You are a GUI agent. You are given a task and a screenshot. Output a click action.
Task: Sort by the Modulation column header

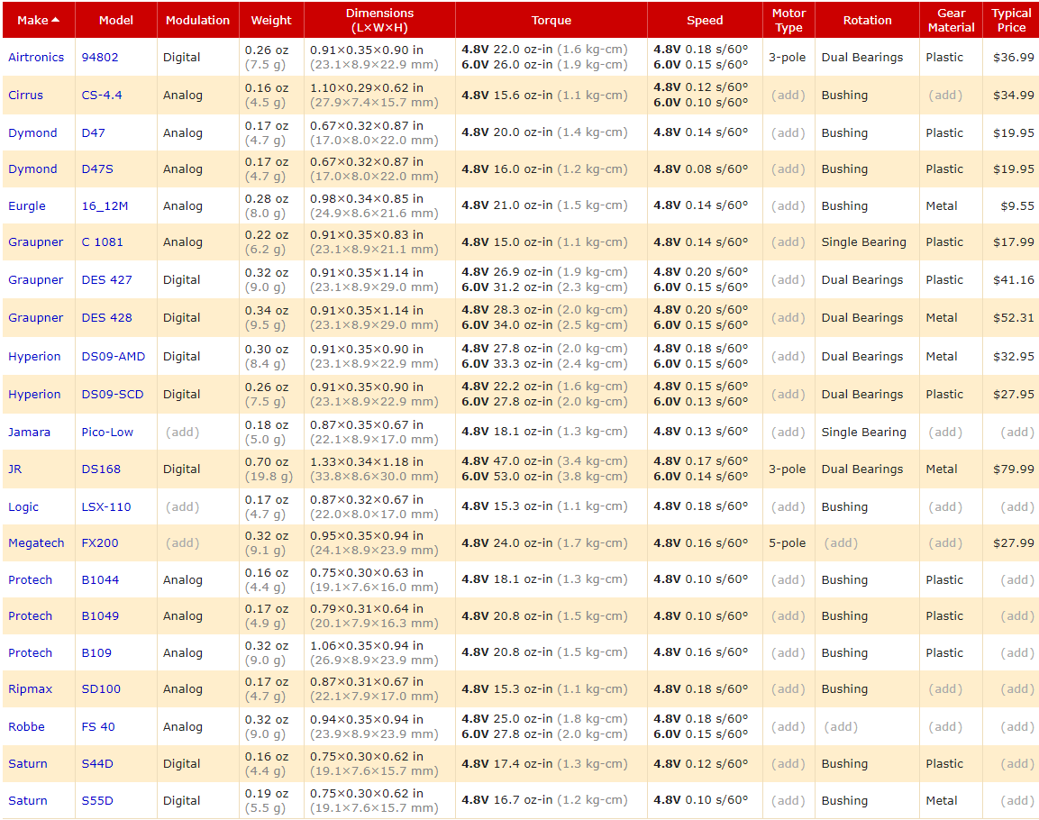pyautogui.click(x=197, y=20)
